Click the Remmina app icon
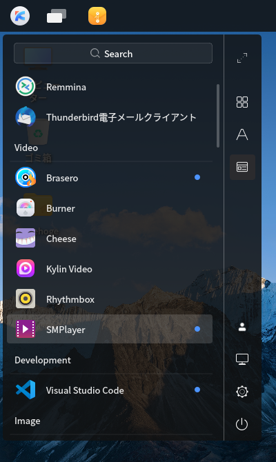 pyautogui.click(x=26, y=87)
